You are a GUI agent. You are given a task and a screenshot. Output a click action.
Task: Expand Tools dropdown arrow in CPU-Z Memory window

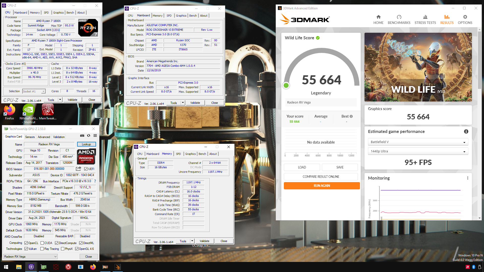pos(192,241)
